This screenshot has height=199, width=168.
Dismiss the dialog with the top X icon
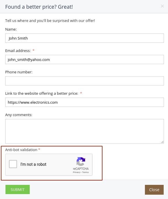pyautogui.click(x=162, y=6)
